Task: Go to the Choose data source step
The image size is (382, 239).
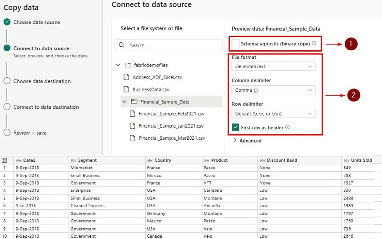Action: 36,22
